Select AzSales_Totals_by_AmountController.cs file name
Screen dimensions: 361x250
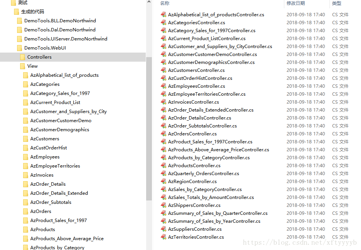point(211,197)
